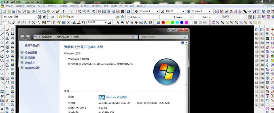Select the Spline curve tool
274x113 pixels.
coord(2,65)
